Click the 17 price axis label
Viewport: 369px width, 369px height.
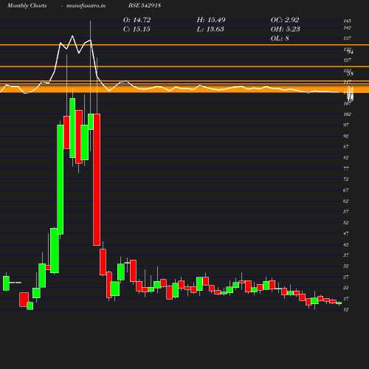click(346, 299)
